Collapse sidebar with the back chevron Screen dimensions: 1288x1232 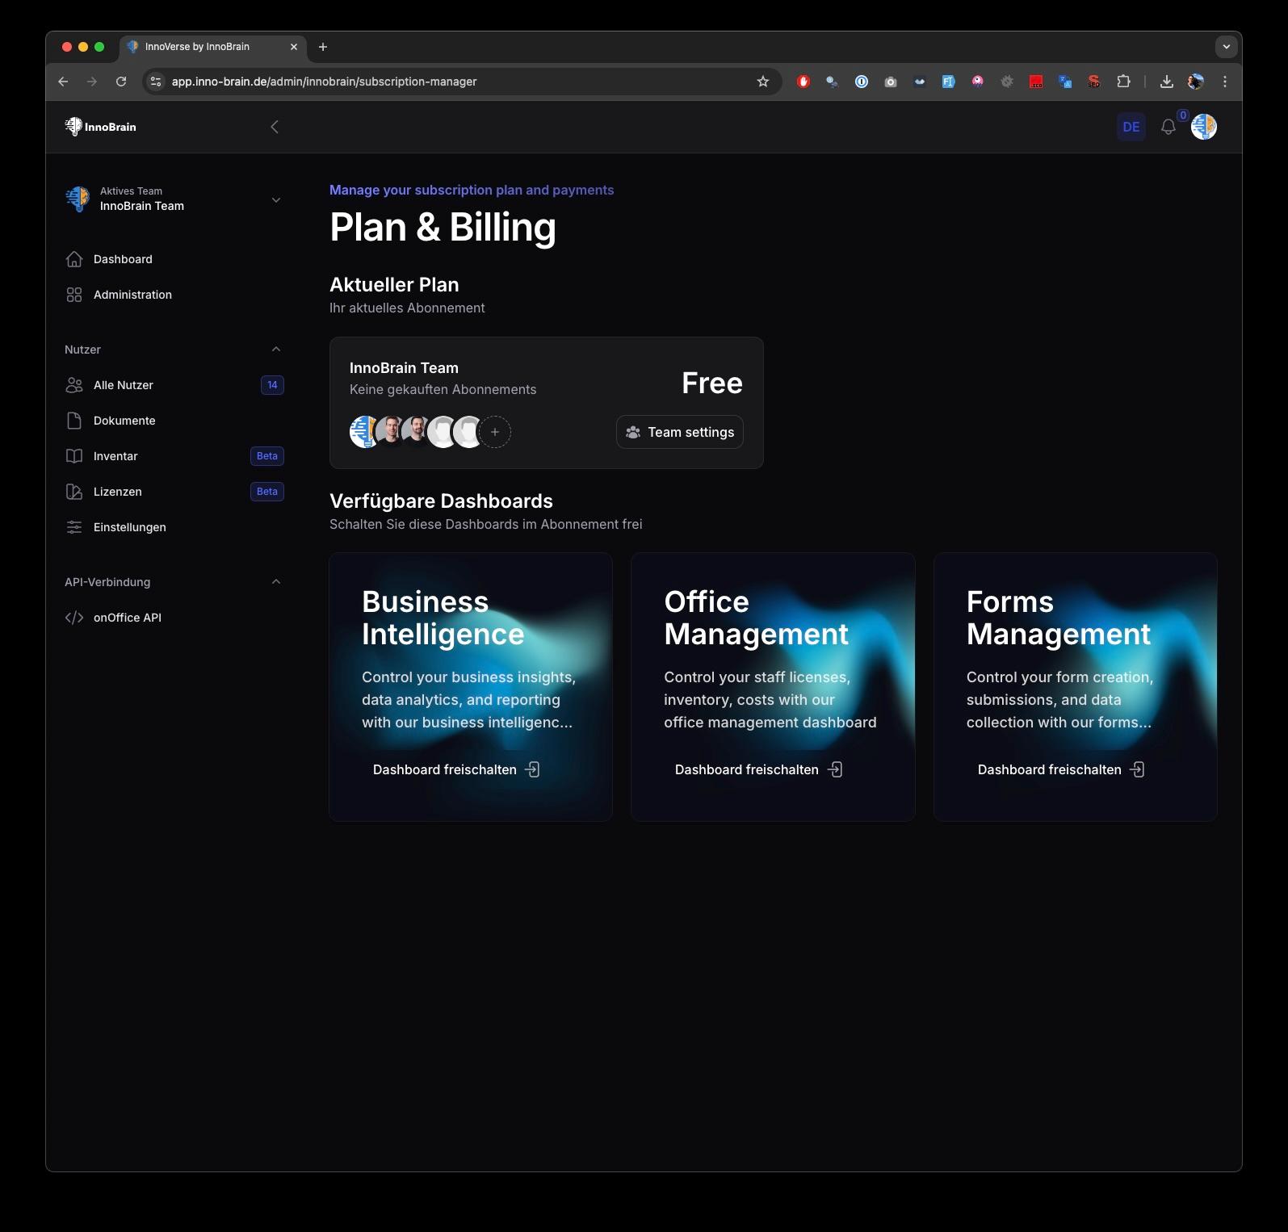click(275, 127)
